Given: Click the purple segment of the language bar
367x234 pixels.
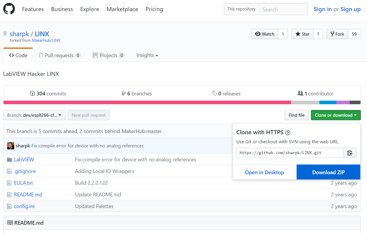Looking at the screenshot, I should [343, 102].
